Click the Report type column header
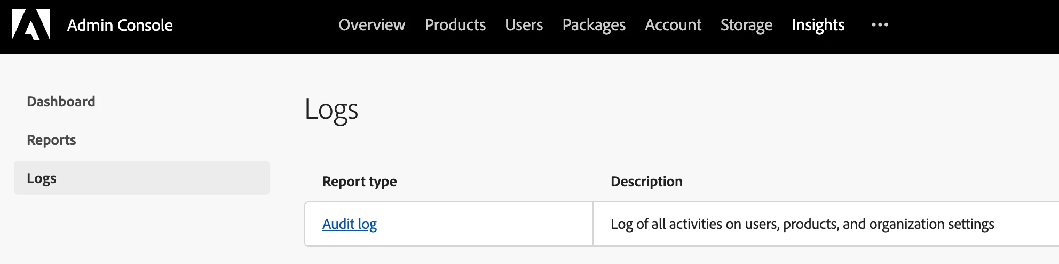Screen dimensions: 1059x264 coord(360,181)
